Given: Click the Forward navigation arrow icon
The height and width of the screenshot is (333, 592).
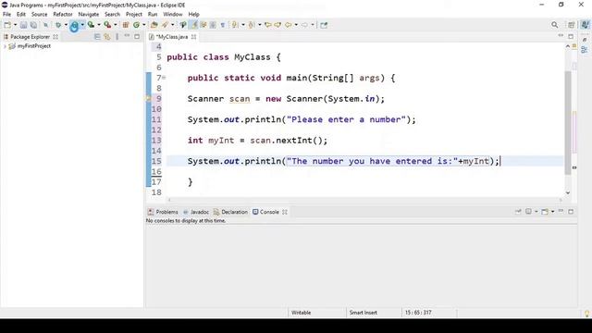Looking at the screenshot, I should pyautogui.click(x=304, y=25).
